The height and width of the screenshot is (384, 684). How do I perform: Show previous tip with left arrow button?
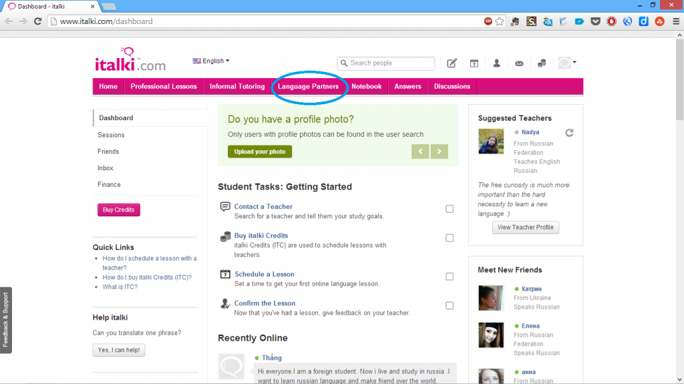(420, 152)
